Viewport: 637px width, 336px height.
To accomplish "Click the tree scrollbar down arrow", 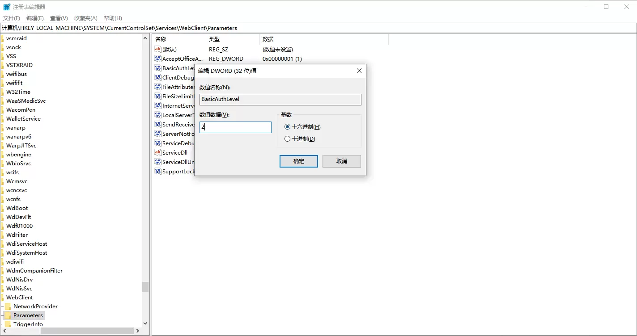I will point(145,323).
